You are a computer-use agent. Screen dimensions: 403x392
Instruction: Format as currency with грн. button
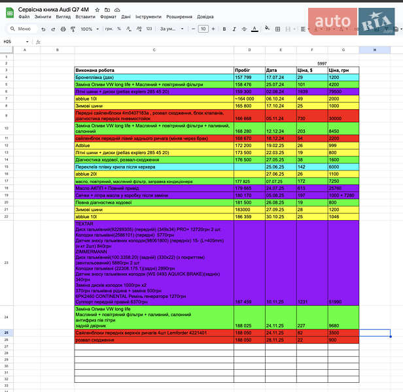coord(109,29)
